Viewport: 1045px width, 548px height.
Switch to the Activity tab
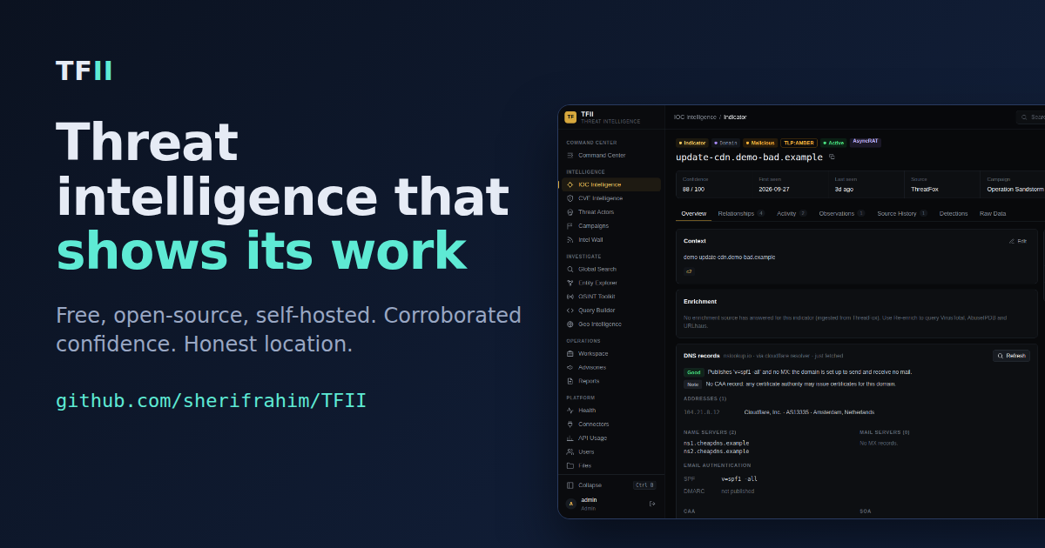click(x=792, y=213)
